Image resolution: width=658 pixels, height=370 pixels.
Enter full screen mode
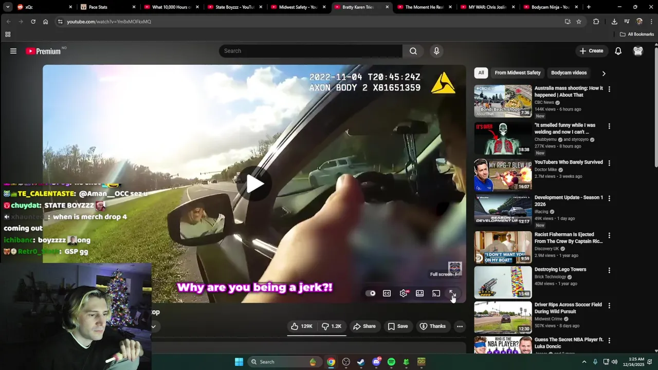coord(452,293)
